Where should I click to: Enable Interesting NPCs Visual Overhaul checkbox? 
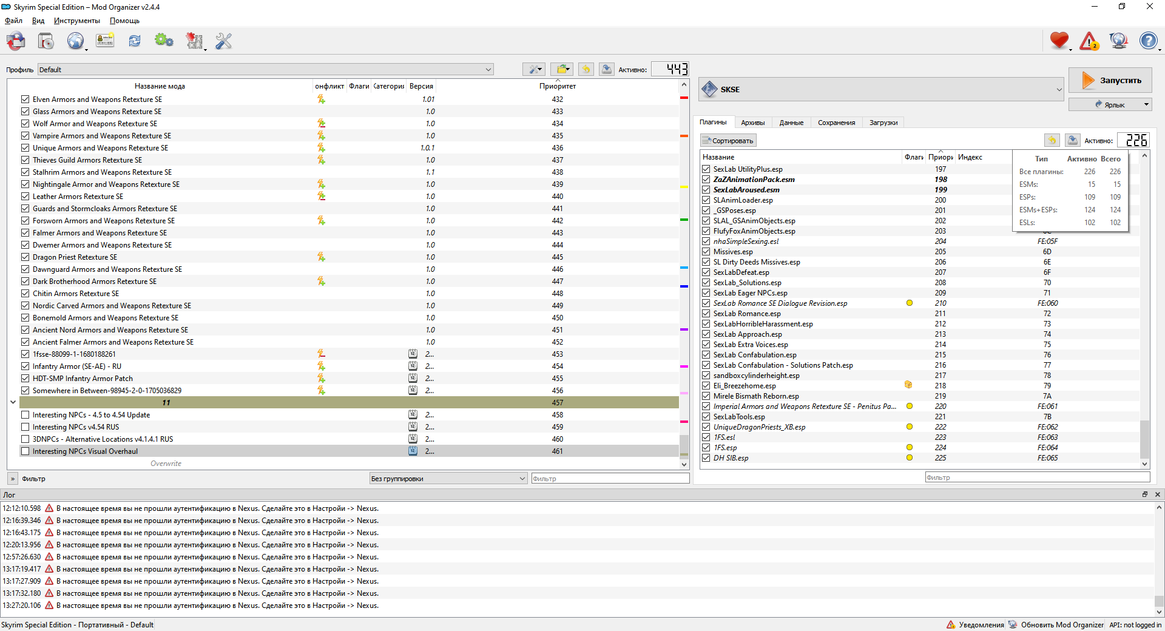pos(25,451)
